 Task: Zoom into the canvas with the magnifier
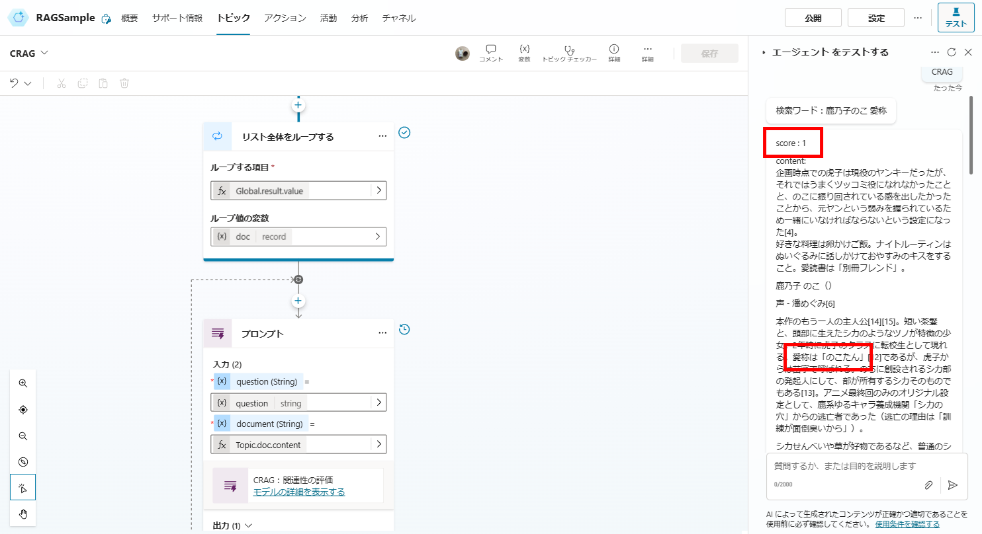pyautogui.click(x=22, y=383)
